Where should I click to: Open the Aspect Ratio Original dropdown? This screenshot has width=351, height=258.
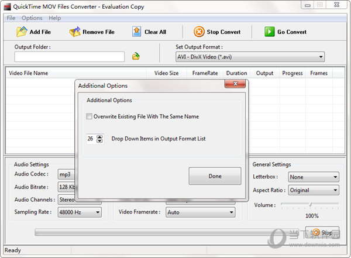[x=314, y=190]
